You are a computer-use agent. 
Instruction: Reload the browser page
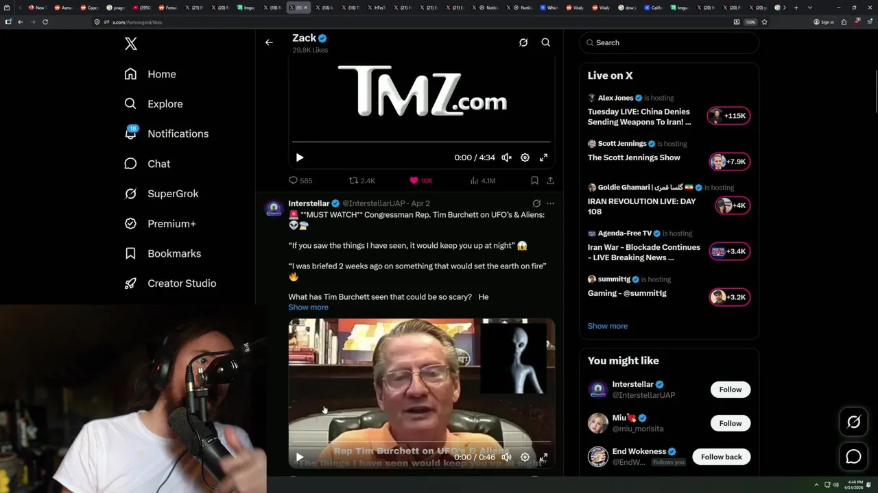pyautogui.click(x=45, y=22)
